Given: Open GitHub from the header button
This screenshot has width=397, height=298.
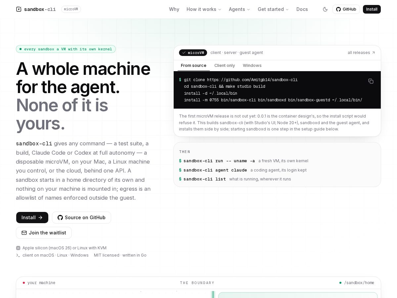Looking at the screenshot, I should 346,9.
